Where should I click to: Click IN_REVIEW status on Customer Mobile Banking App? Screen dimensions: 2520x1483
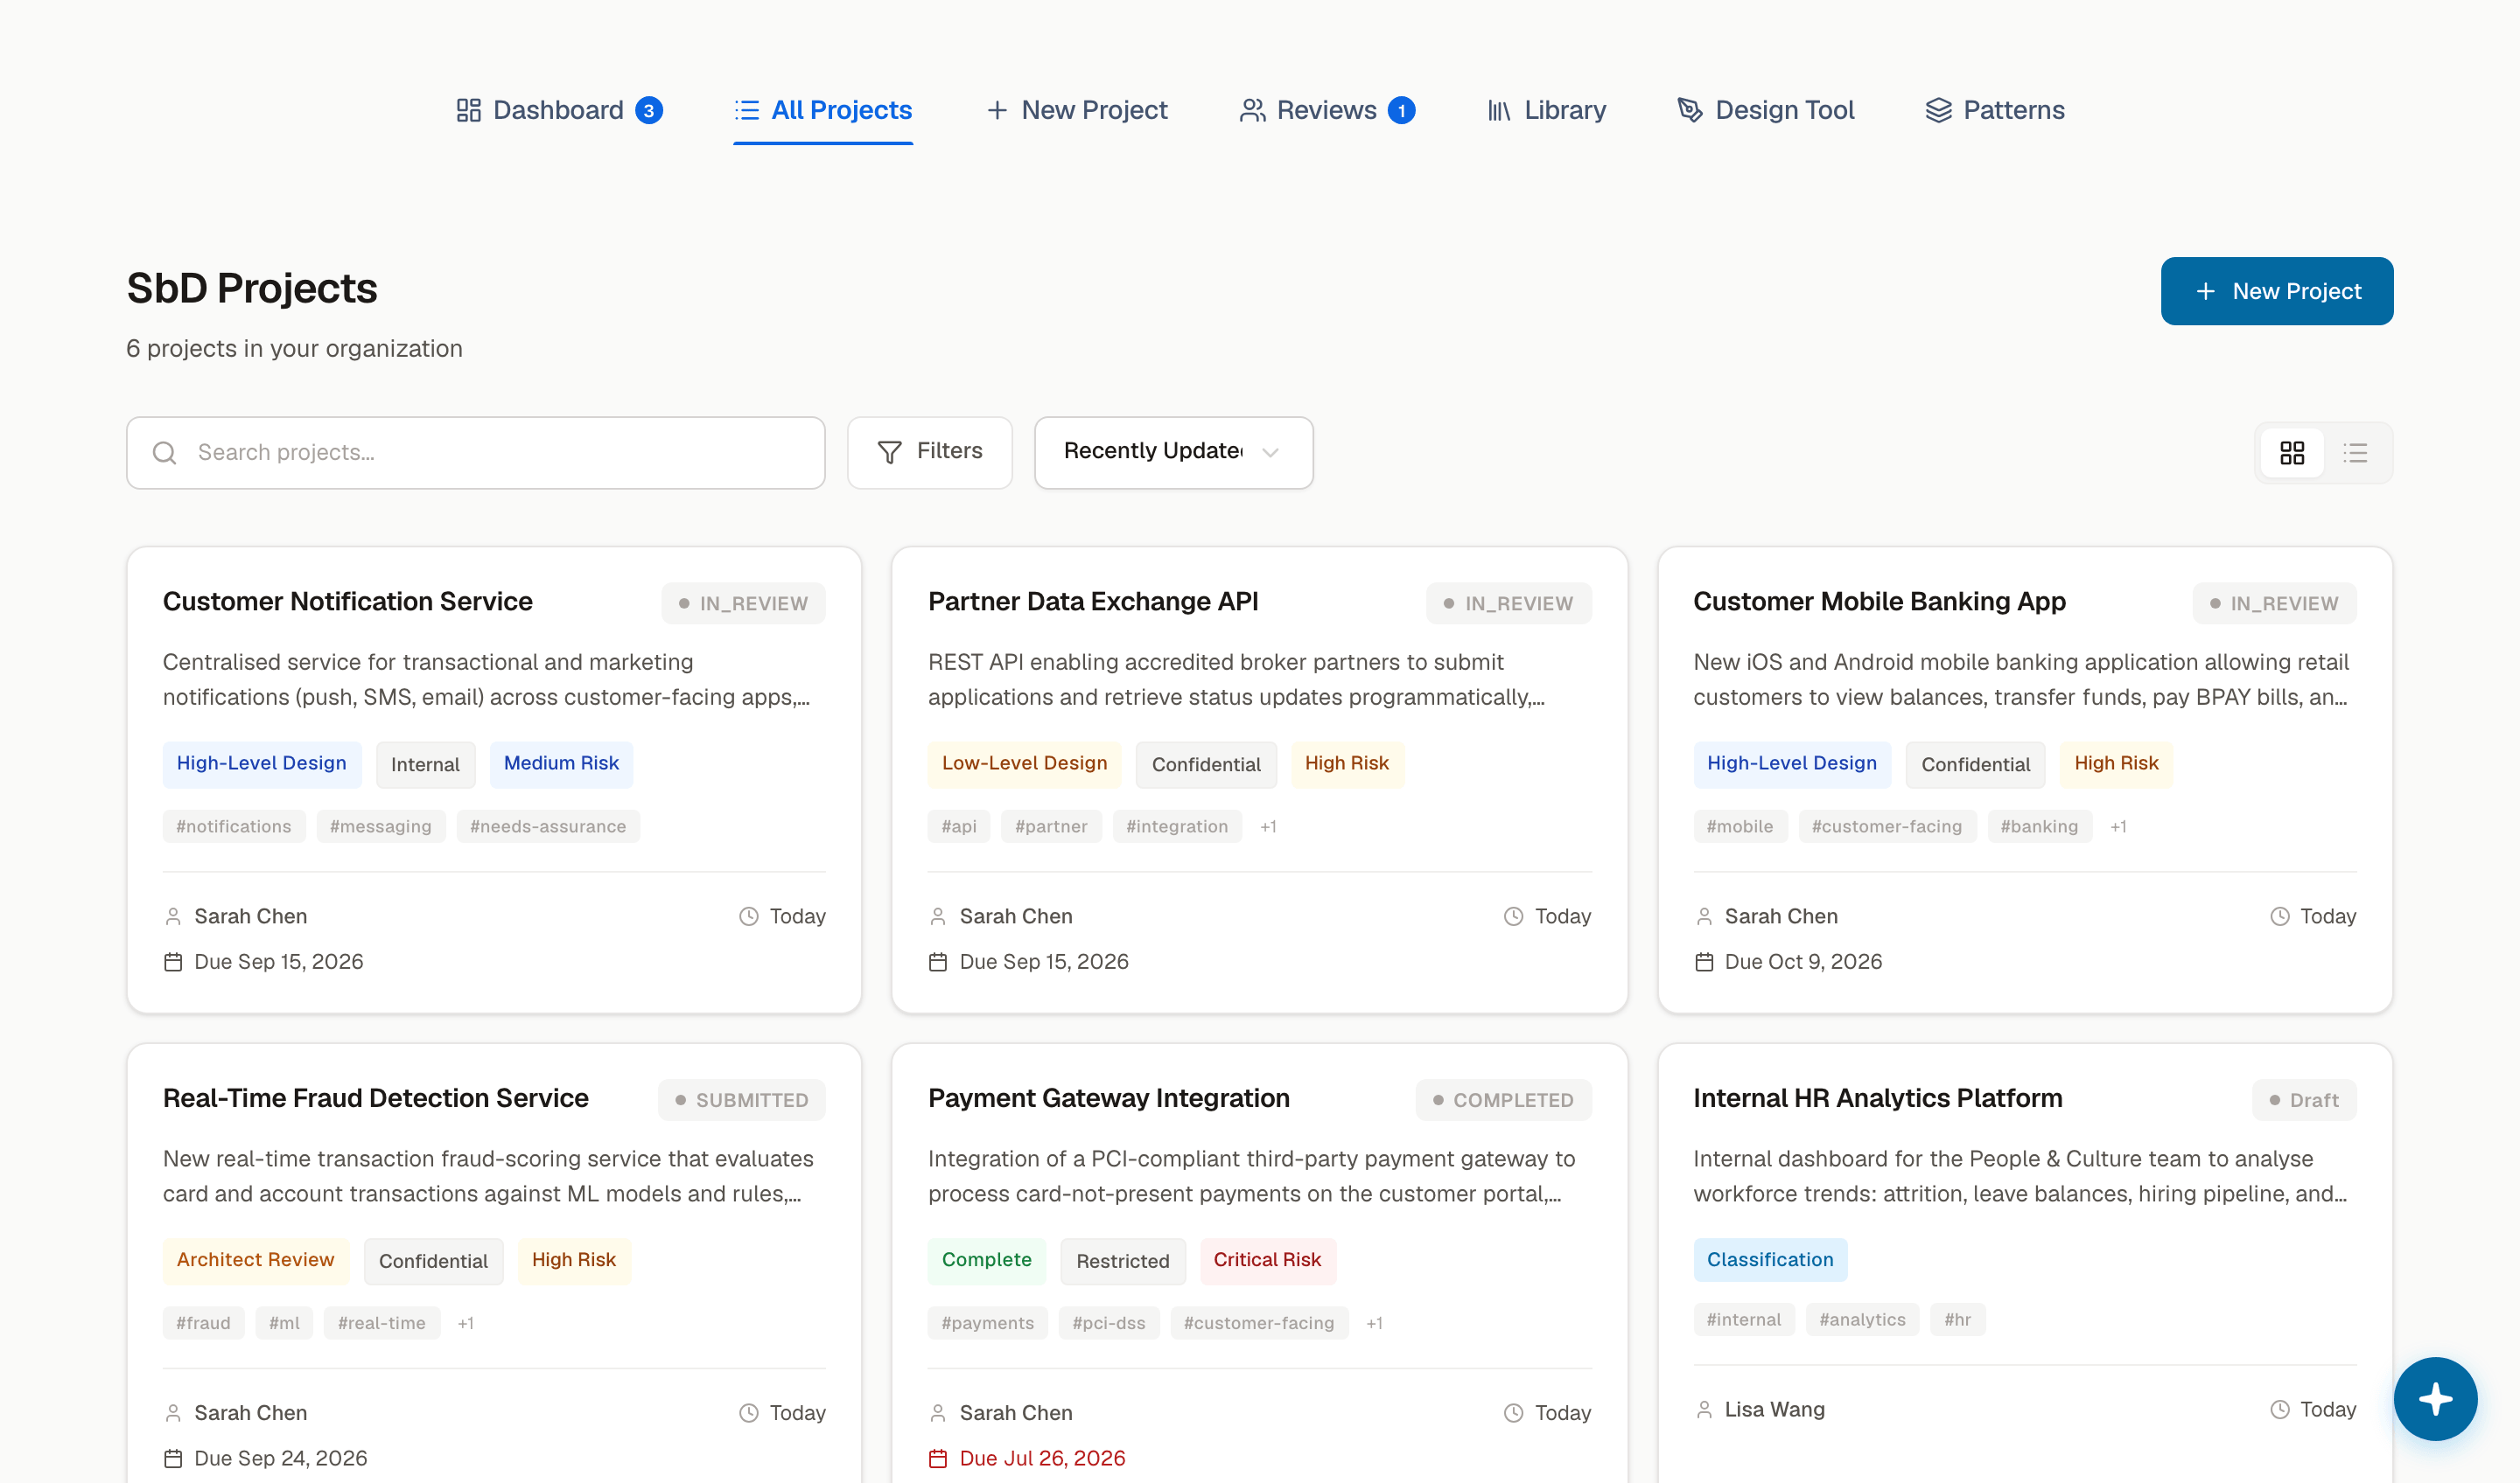coord(2274,603)
